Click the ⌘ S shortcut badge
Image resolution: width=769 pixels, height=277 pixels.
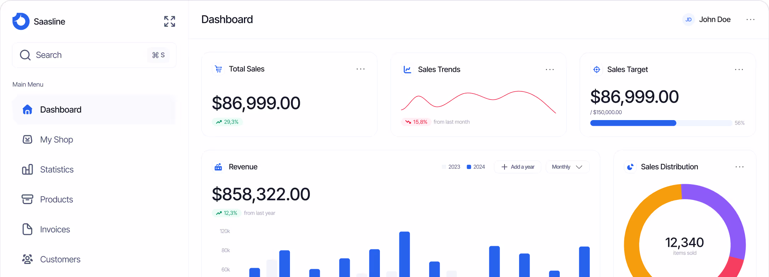(x=158, y=55)
